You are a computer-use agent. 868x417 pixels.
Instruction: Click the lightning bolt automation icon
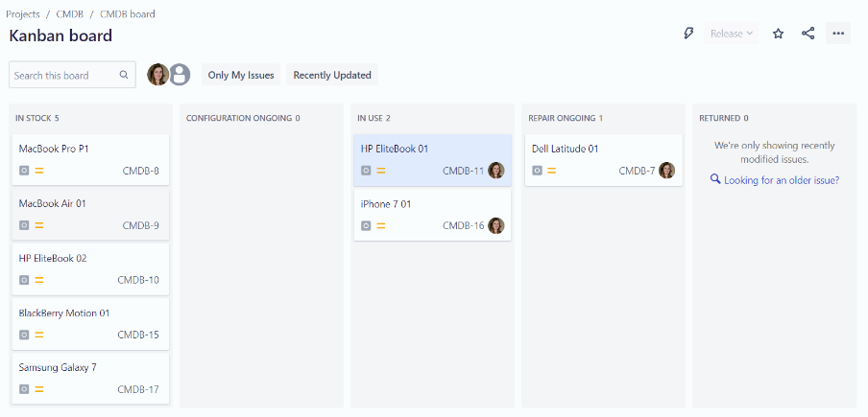(x=688, y=34)
